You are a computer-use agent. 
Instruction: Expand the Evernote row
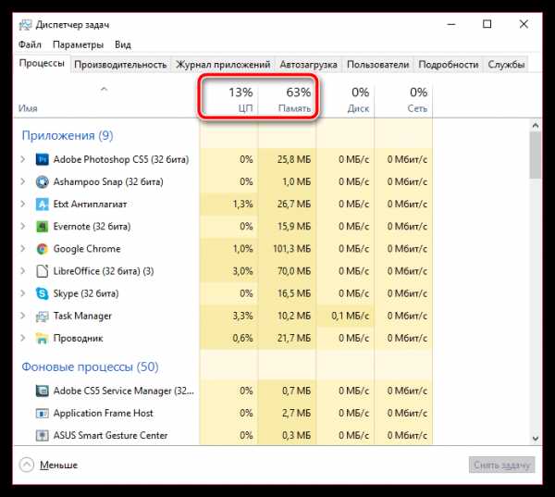[x=23, y=227]
